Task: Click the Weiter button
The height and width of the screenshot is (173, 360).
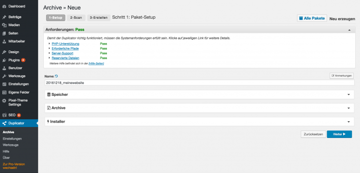Action: coord(339,134)
